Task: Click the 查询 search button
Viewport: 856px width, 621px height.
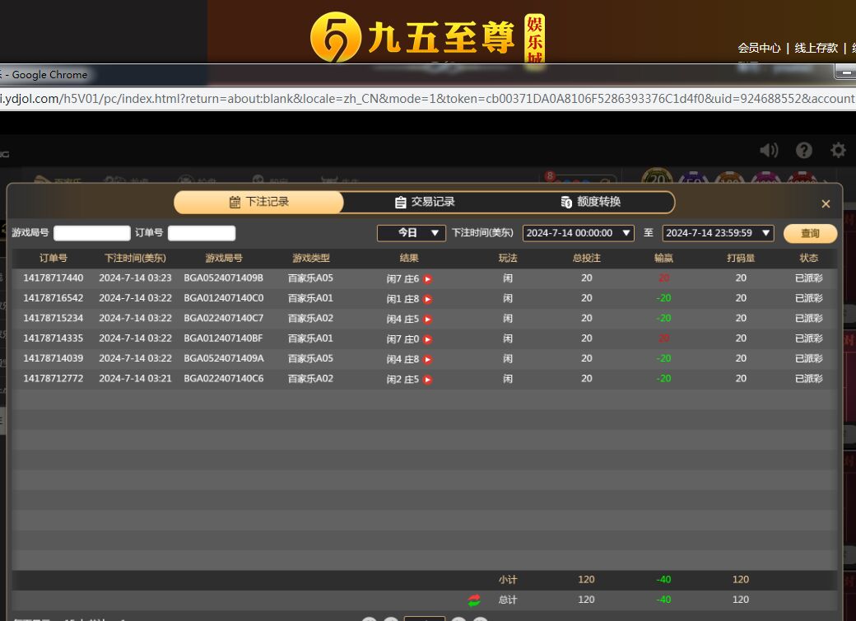Action: 810,233
